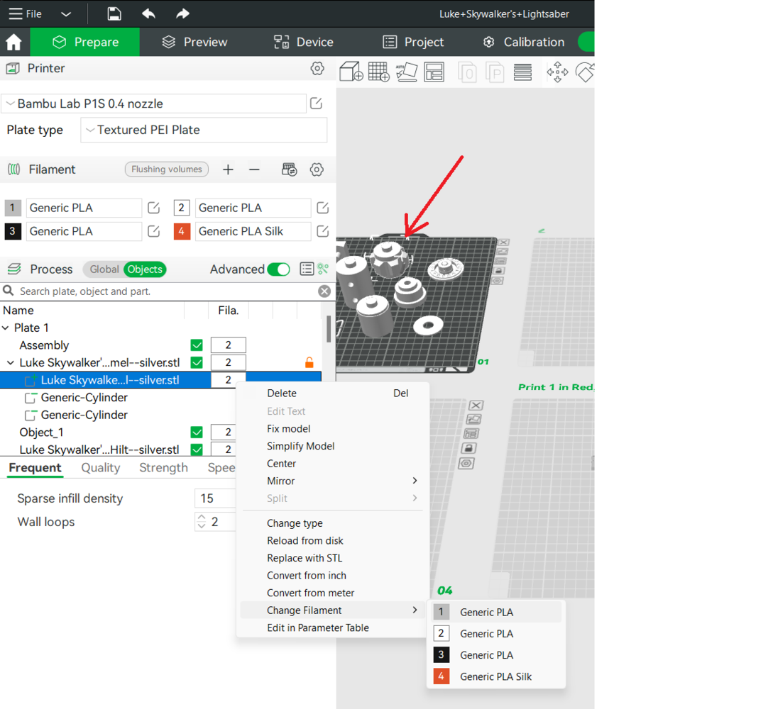Select filament 4 Generic PLA Silk in submenu
Viewport: 773px width, 709px height.
coord(495,676)
